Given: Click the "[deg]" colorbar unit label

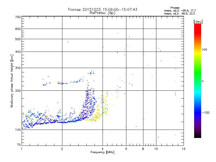Looking at the screenshot, I should 198,22.
